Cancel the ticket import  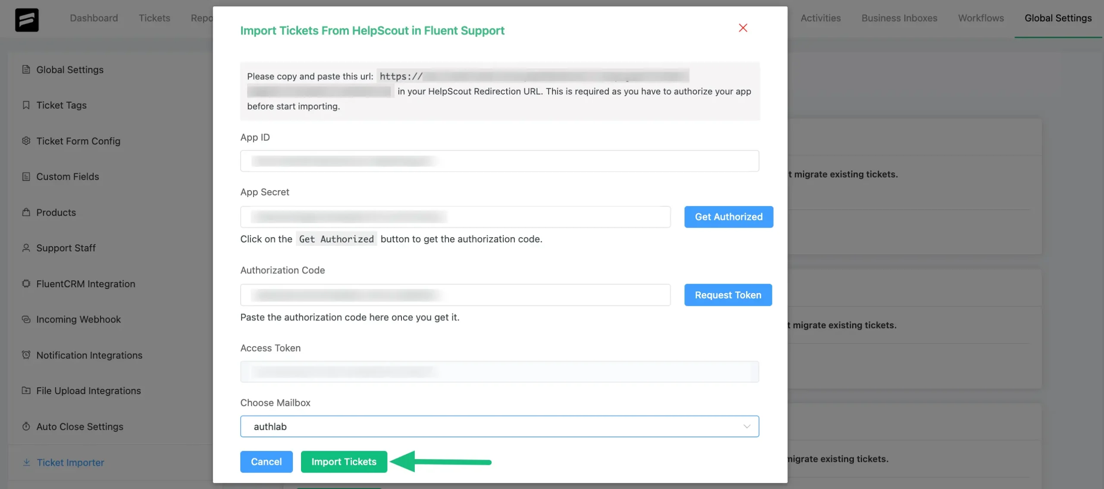point(266,462)
